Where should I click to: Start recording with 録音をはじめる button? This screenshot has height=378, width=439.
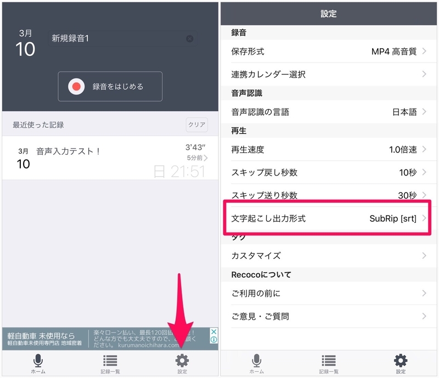click(110, 87)
